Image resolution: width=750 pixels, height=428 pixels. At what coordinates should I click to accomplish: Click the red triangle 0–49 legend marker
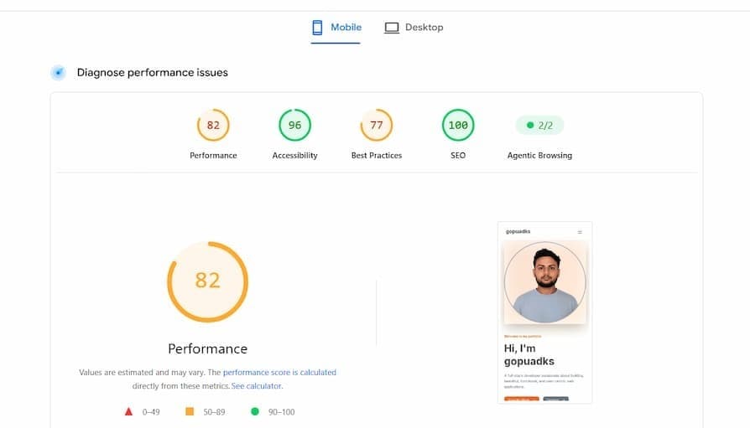point(128,411)
